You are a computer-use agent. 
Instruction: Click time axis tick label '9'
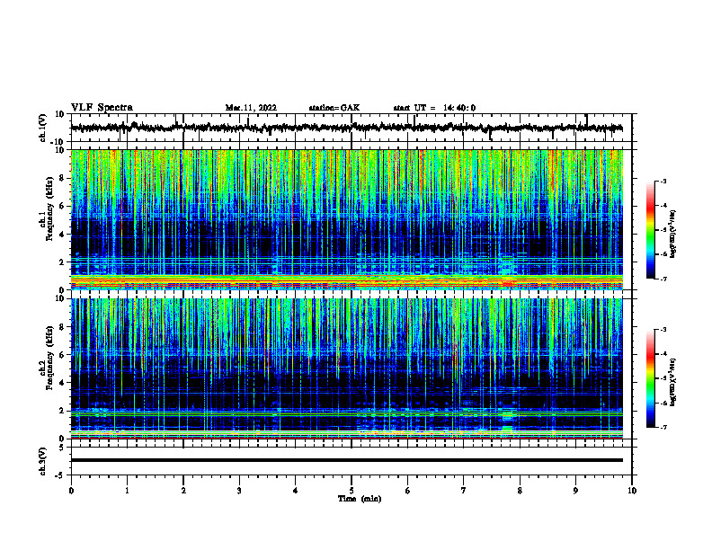tap(575, 491)
